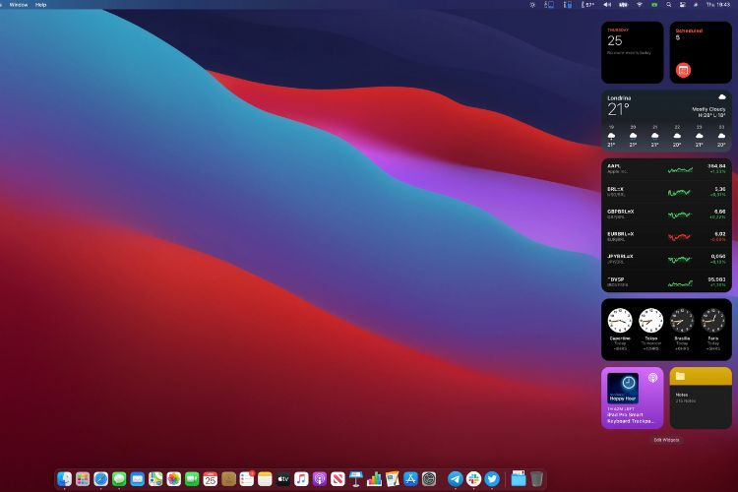Open Slack from the Dock
This screenshot has width=738, height=492.
click(x=473, y=479)
